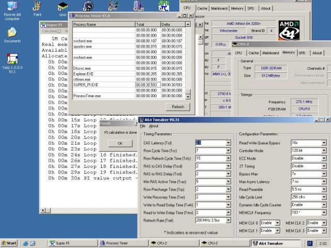Select SPD tab in front CPU-Z window
The image size is (331, 248).
point(302,53)
